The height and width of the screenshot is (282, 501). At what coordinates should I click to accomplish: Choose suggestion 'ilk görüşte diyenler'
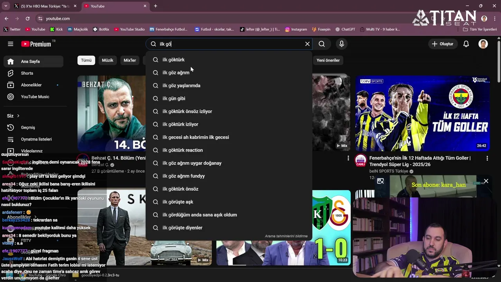click(229, 228)
